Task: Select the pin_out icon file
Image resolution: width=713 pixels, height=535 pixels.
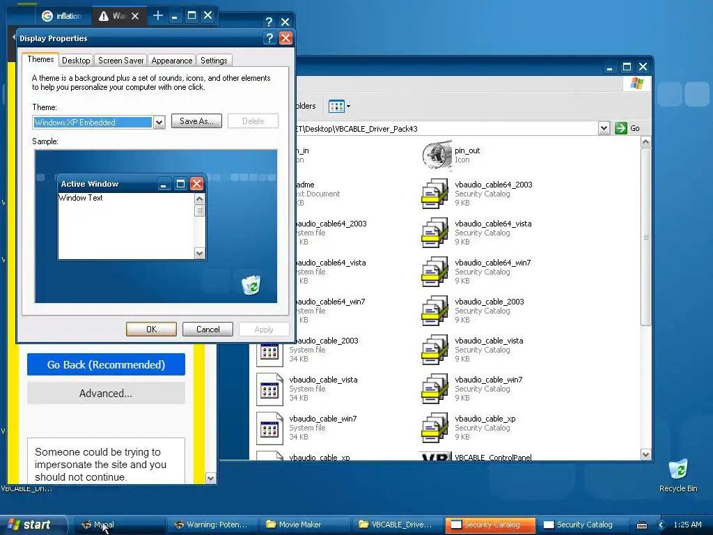Action: (x=437, y=155)
